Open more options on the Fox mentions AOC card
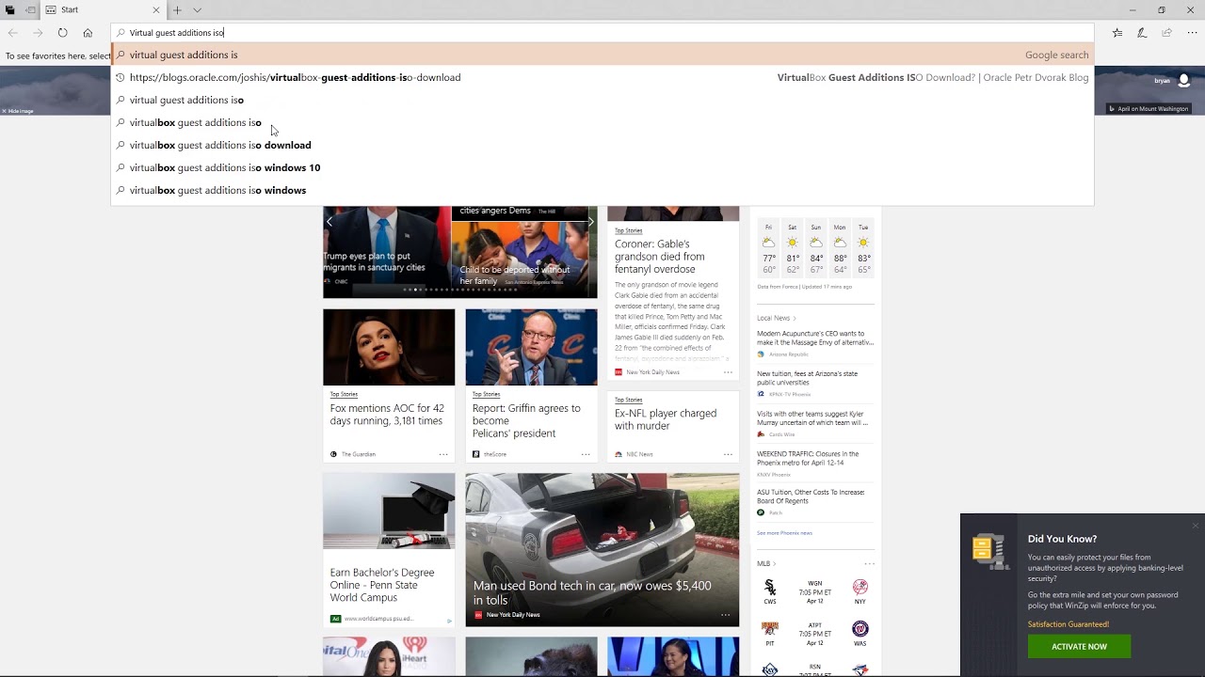1205x677 pixels. point(443,454)
